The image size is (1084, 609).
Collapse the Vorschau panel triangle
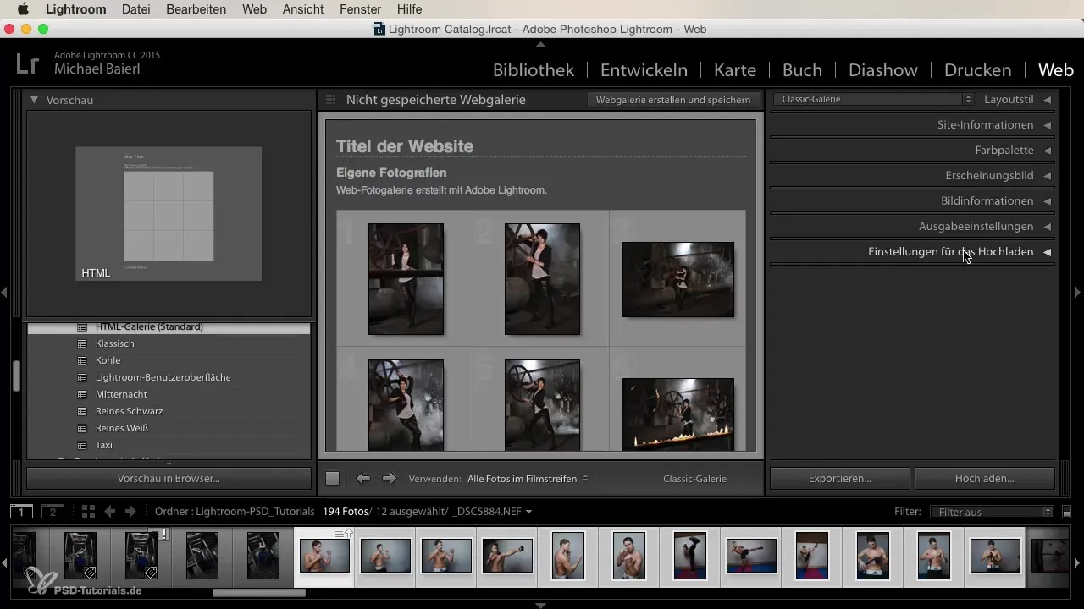[x=35, y=100]
